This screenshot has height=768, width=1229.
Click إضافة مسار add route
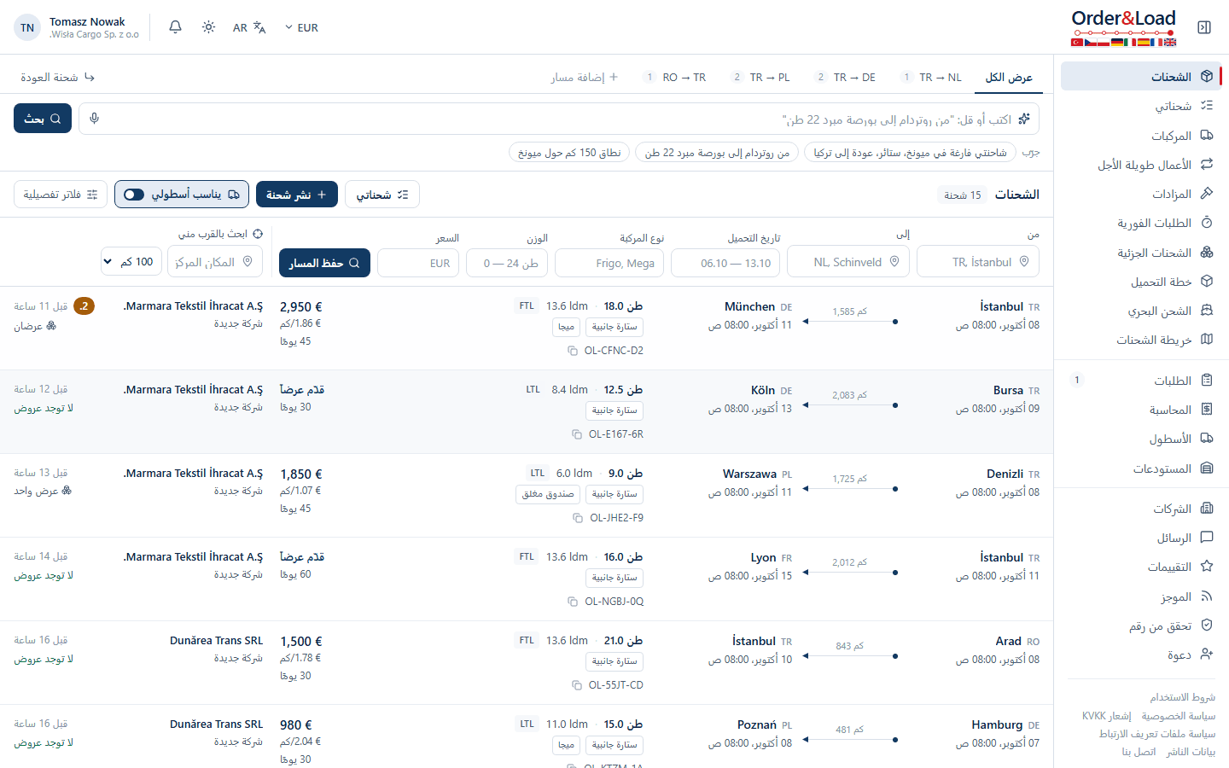point(585,77)
